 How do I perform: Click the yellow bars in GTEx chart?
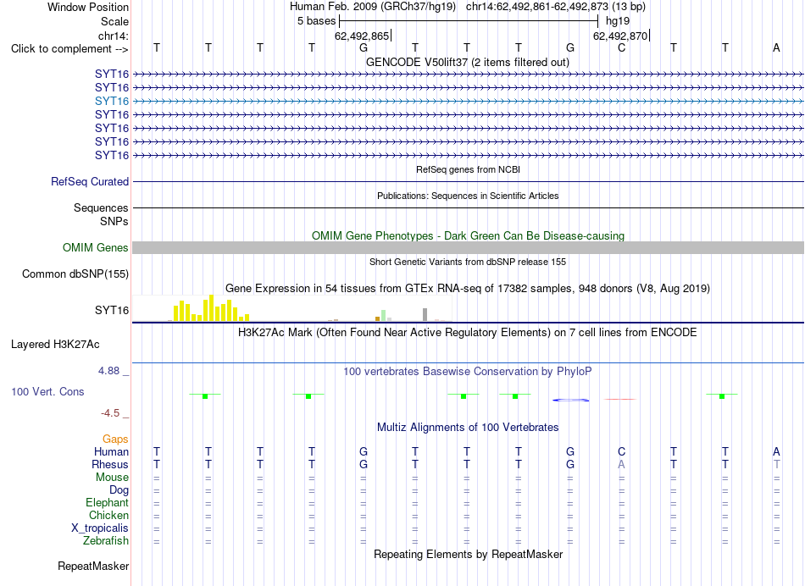coord(211,308)
